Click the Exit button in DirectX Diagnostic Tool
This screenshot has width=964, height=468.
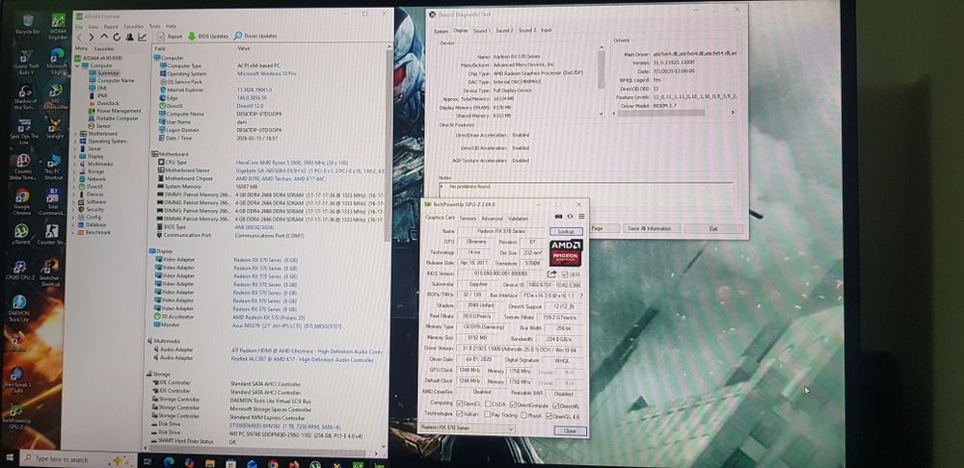click(x=713, y=228)
